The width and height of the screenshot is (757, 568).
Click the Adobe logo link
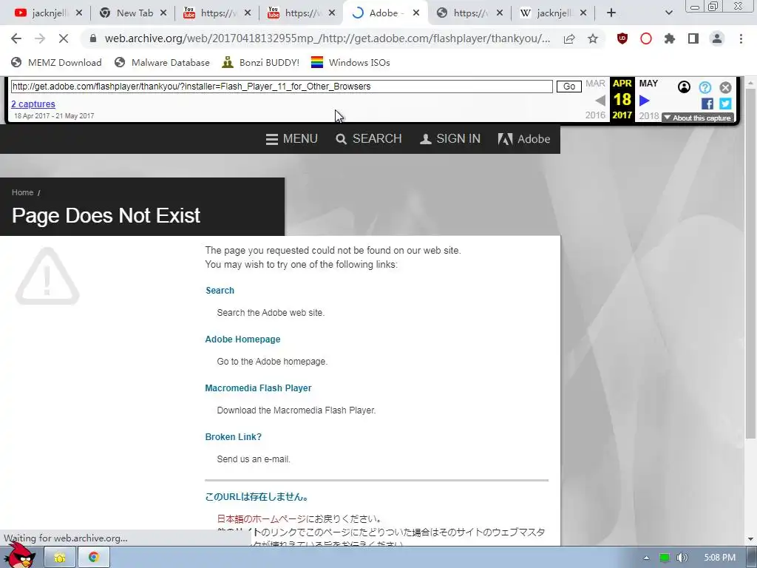524,139
